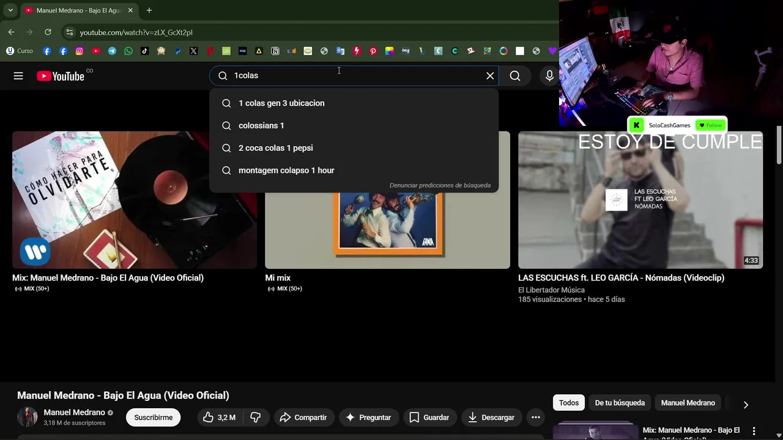Open the Instagram bookmark
The width and height of the screenshot is (783, 440).
(x=80, y=51)
